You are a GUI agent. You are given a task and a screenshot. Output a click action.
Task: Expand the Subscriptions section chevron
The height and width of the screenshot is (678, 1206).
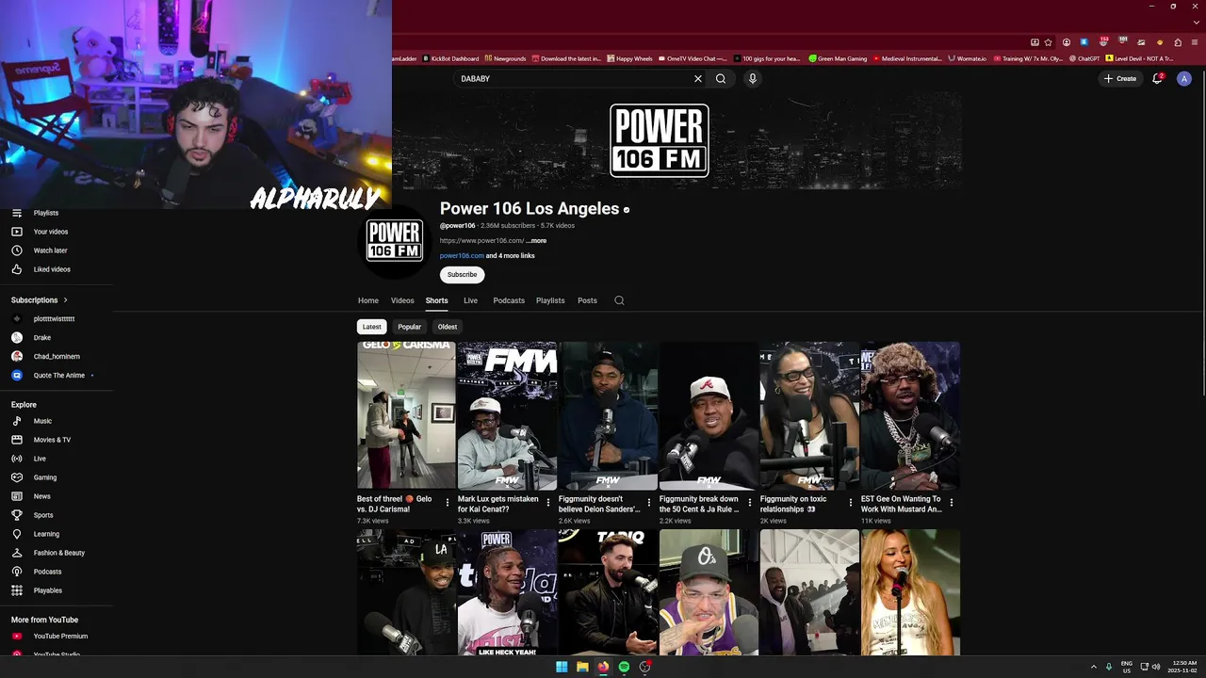pos(65,300)
